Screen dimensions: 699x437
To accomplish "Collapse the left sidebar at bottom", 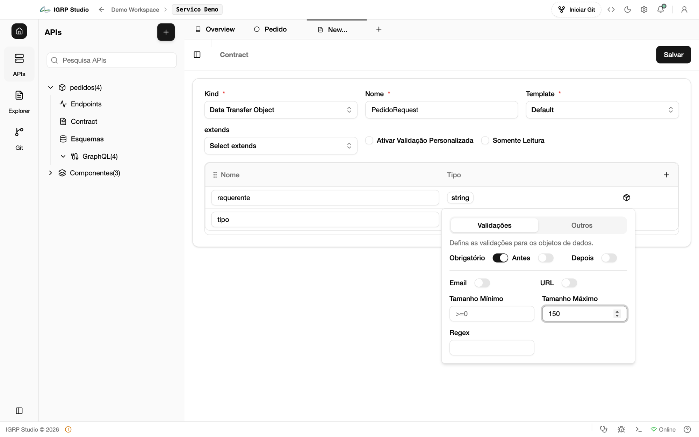I will [x=19, y=410].
